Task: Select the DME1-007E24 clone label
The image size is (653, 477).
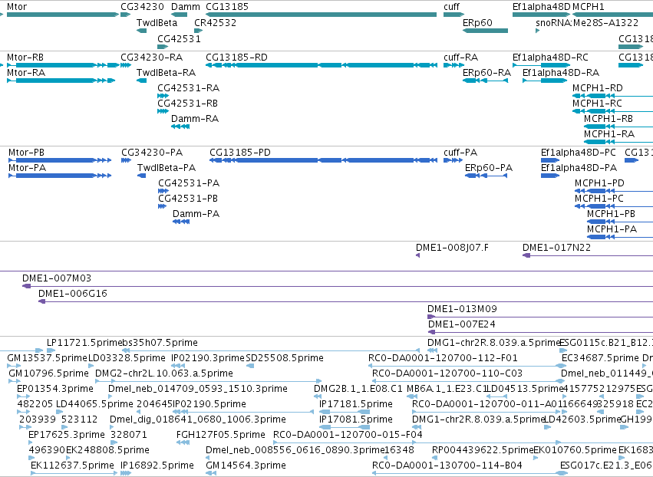Action: [x=462, y=324]
